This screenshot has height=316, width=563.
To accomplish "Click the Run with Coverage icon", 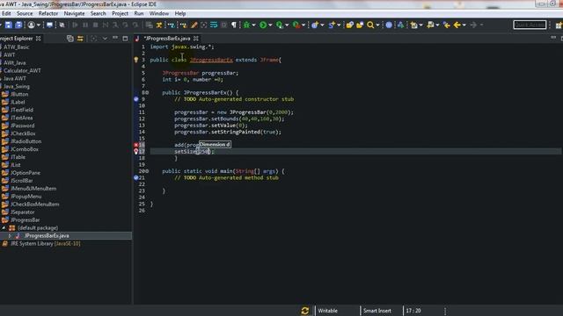I will point(280,25).
